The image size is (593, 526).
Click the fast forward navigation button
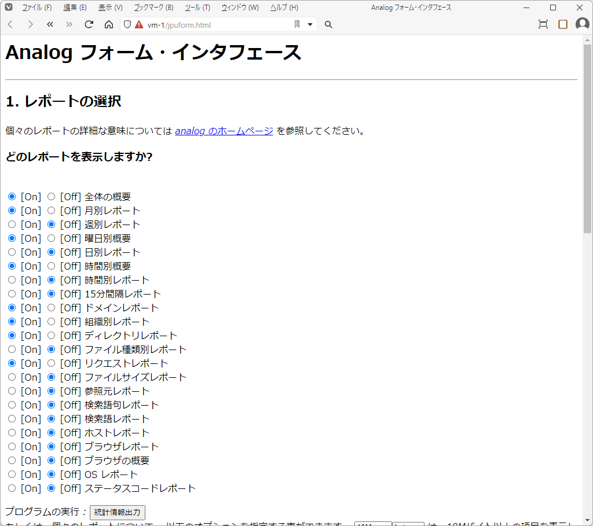pos(69,24)
